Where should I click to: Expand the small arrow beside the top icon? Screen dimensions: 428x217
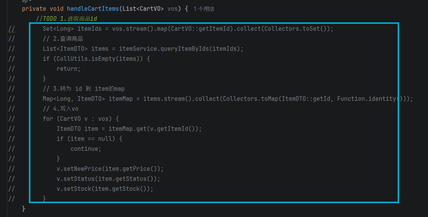30,1
